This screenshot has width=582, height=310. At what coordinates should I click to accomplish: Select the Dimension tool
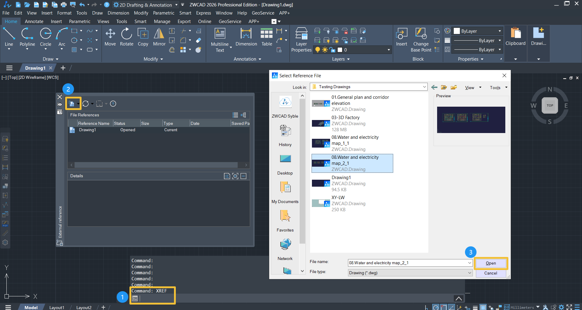click(x=246, y=37)
